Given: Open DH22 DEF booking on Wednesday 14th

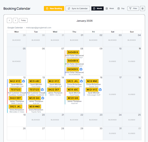Looking at the screenshot, I should coord(54,90).
